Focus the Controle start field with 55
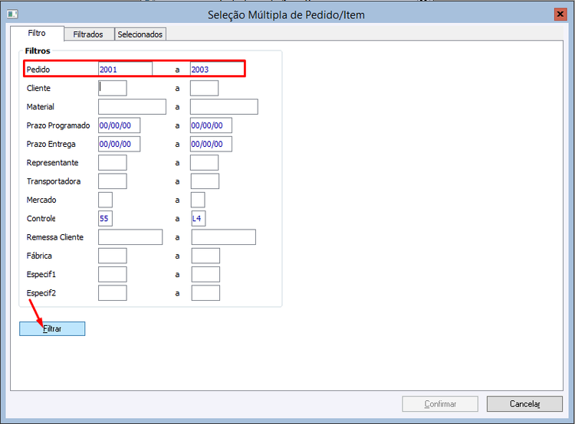 [x=105, y=219]
